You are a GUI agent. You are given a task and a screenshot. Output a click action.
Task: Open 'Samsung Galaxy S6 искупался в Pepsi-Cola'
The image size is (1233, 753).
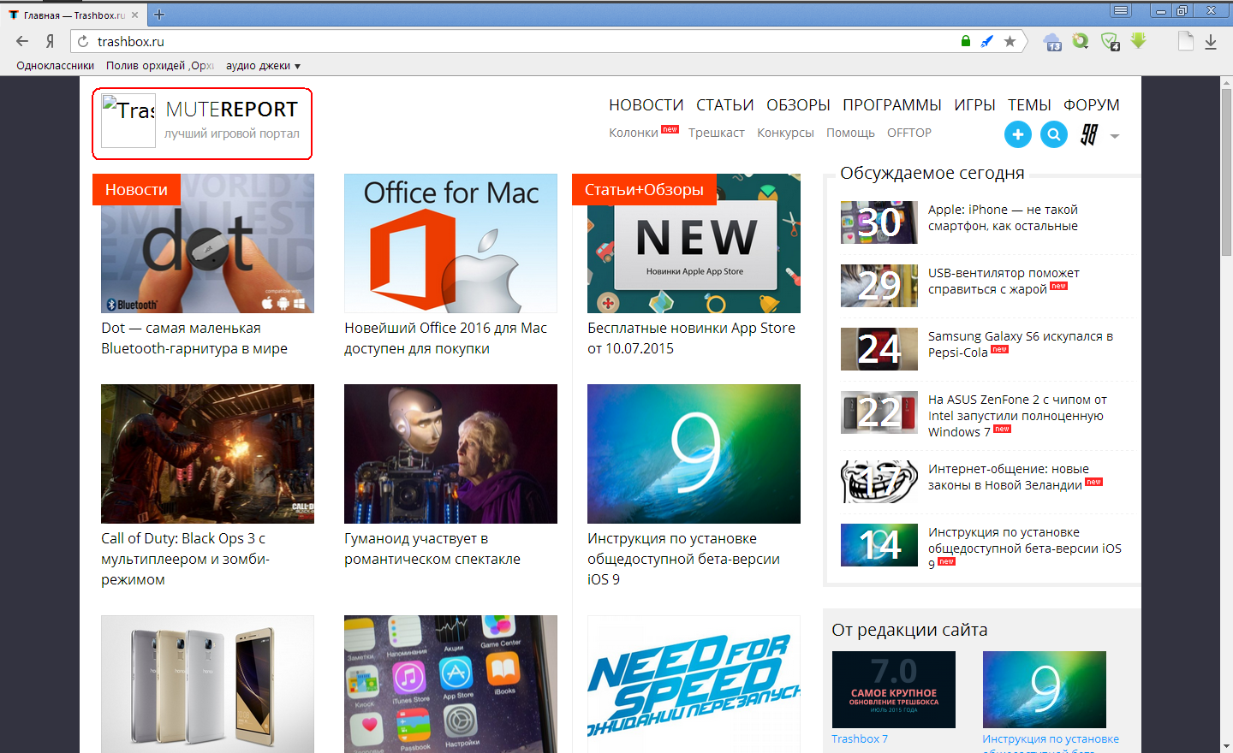(1020, 344)
